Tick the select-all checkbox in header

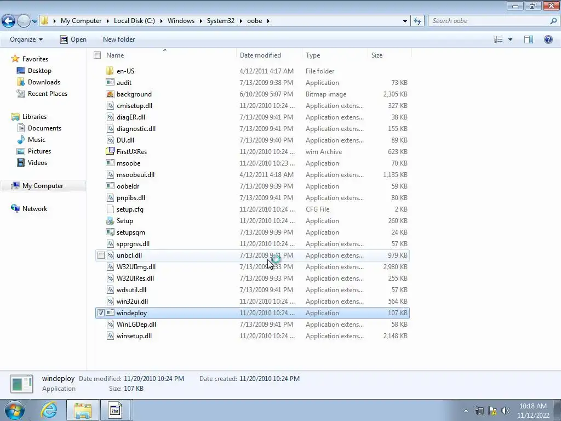pos(97,55)
